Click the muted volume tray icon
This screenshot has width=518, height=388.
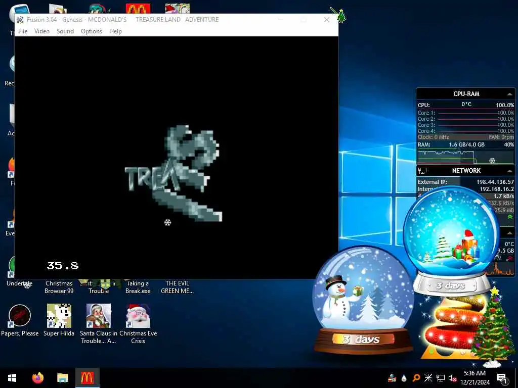tap(452, 378)
